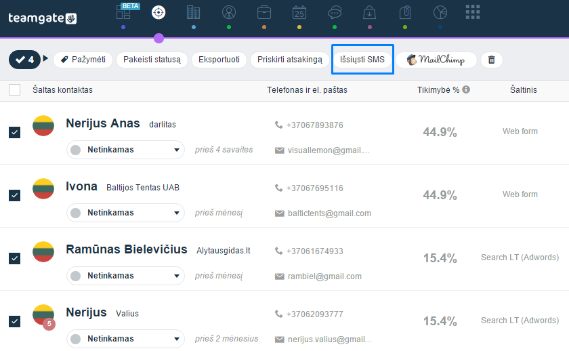Click email icon for rambiel@gmail.com

[279, 276]
